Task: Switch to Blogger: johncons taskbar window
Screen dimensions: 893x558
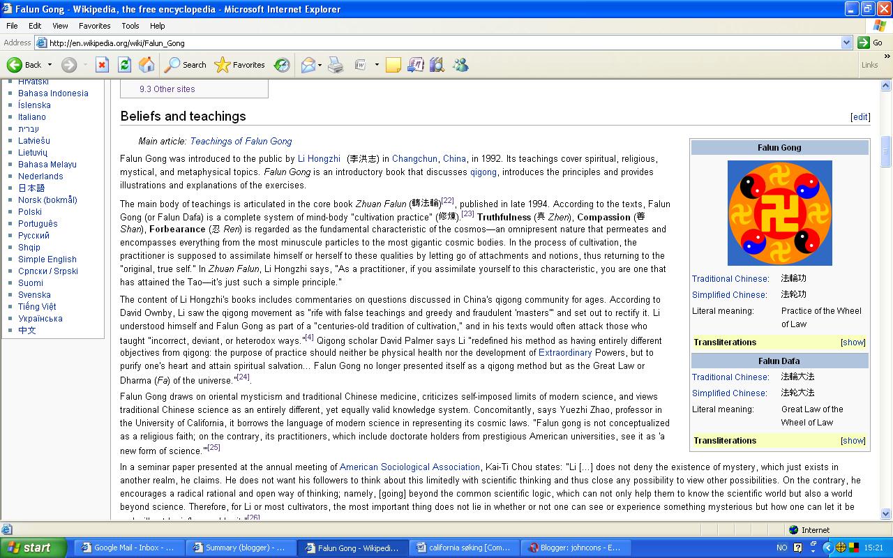Action: (575, 548)
